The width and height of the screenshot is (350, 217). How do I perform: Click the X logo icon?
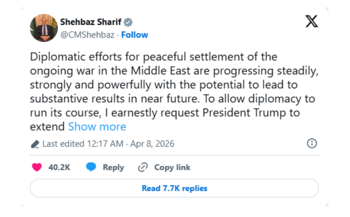click(x=311, y=22)
